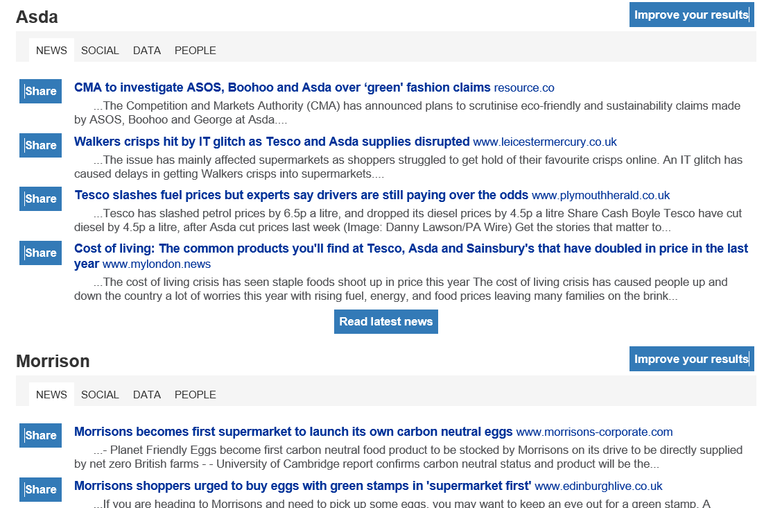Click the Read latest news button
The image size is (764, 508).
(x=386, y=322)
